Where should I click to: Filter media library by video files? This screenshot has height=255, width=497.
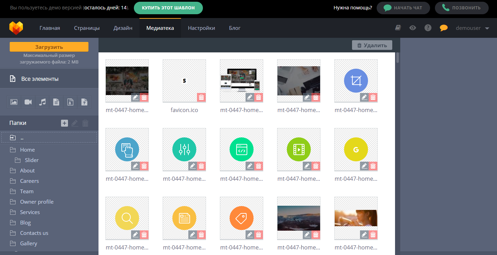pos(28,102)
